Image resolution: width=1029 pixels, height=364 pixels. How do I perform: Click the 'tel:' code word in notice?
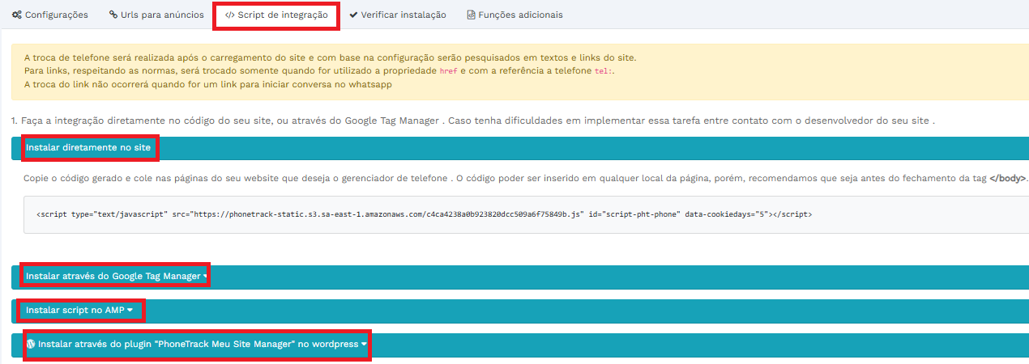(x=604, y=71)
